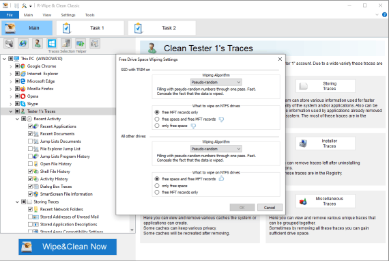Close the Free Drive Space Wiping Settings dialog

280,59
